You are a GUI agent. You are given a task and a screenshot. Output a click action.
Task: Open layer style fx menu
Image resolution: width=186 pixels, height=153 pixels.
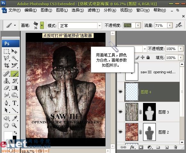[132, 147]
